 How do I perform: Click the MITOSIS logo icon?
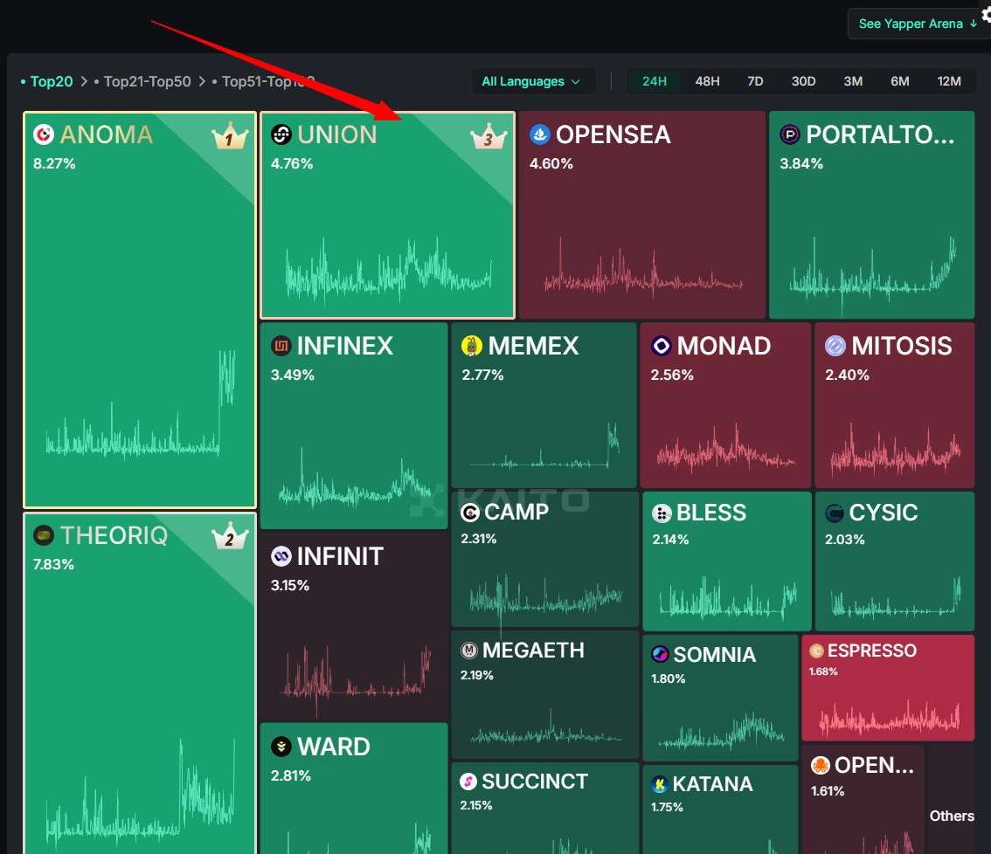pos(835,346)
